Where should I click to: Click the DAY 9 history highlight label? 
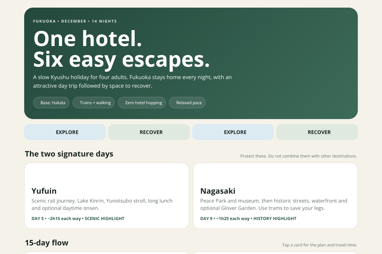point(248,218)
